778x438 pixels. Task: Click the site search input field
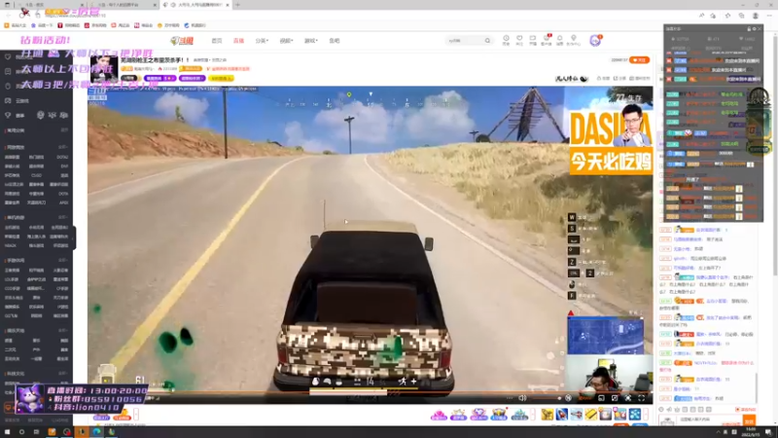[x=465, y=41]
